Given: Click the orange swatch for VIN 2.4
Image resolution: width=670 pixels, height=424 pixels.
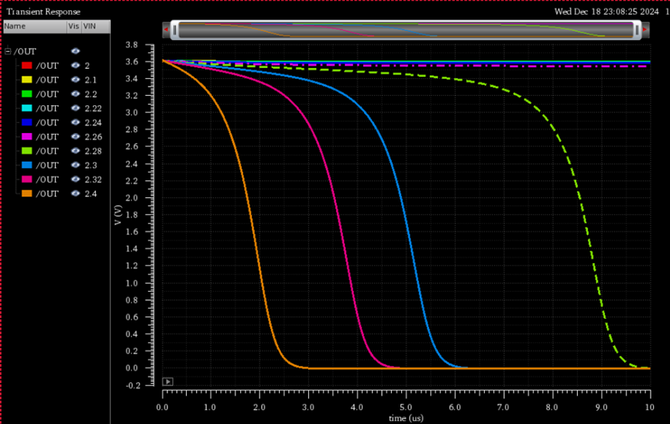Looking at the screenshot, I should click(x=27, y=193).
